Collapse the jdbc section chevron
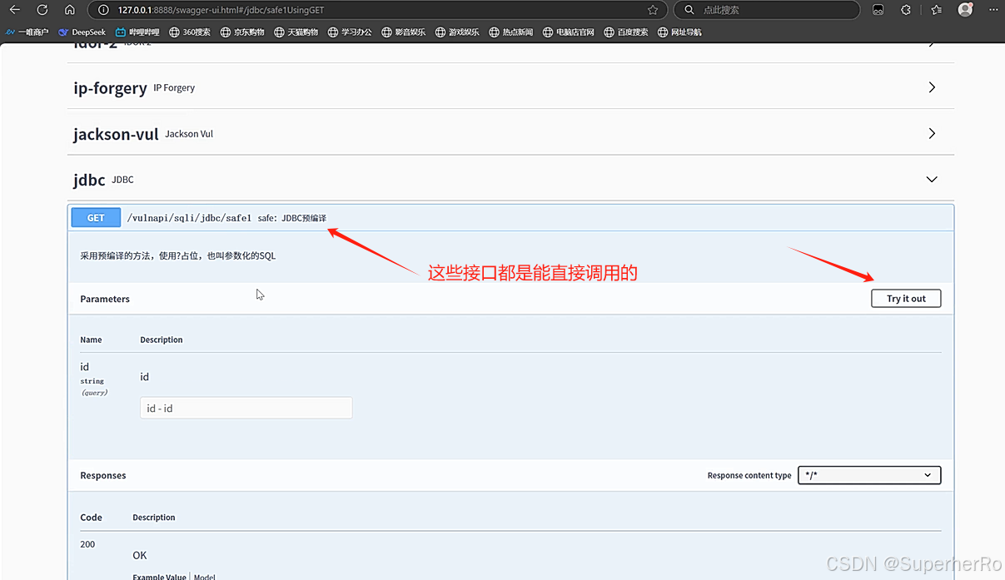The image size is (1005, 580). pyautogui.click(x=932, y=179)
